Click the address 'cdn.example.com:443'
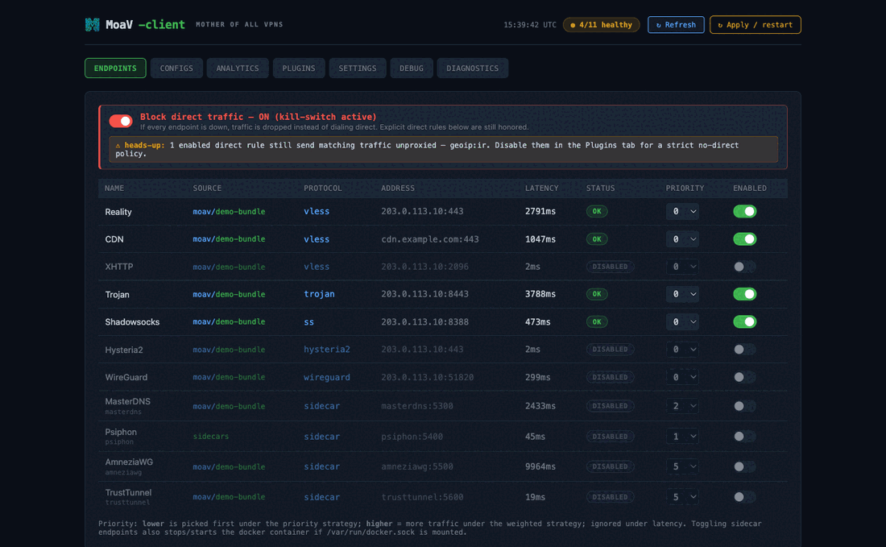This screenshot has height=547, width=886. [x=430, y=239]
